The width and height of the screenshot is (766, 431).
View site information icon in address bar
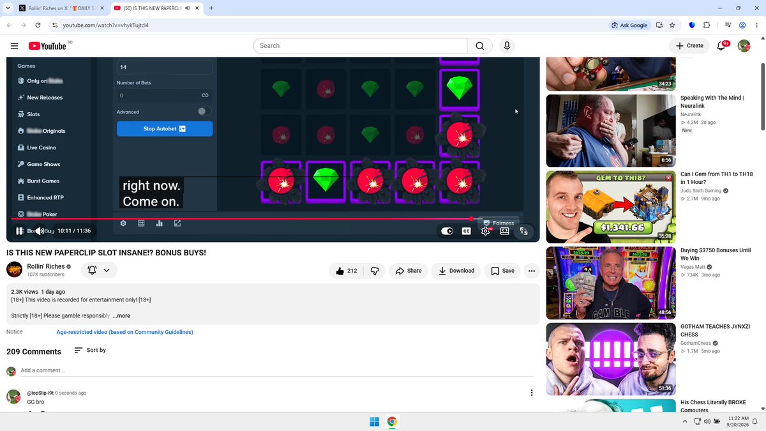(x=55, y=26)
